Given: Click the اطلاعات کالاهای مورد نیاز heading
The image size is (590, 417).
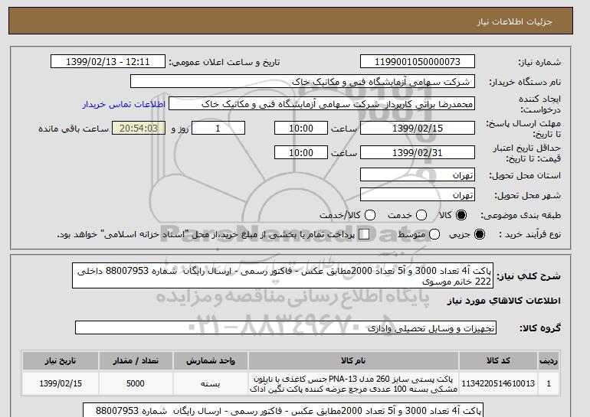Looking at the screenshot, I should pos(503,301).
